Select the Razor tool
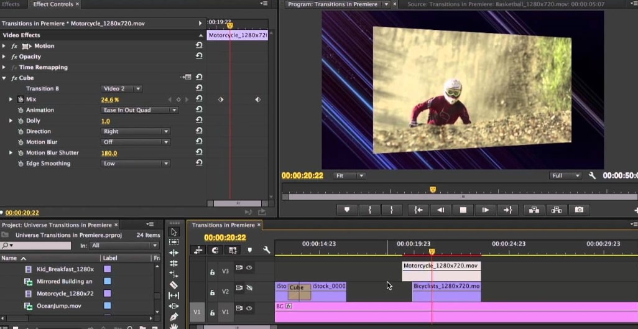 point(173,285)
